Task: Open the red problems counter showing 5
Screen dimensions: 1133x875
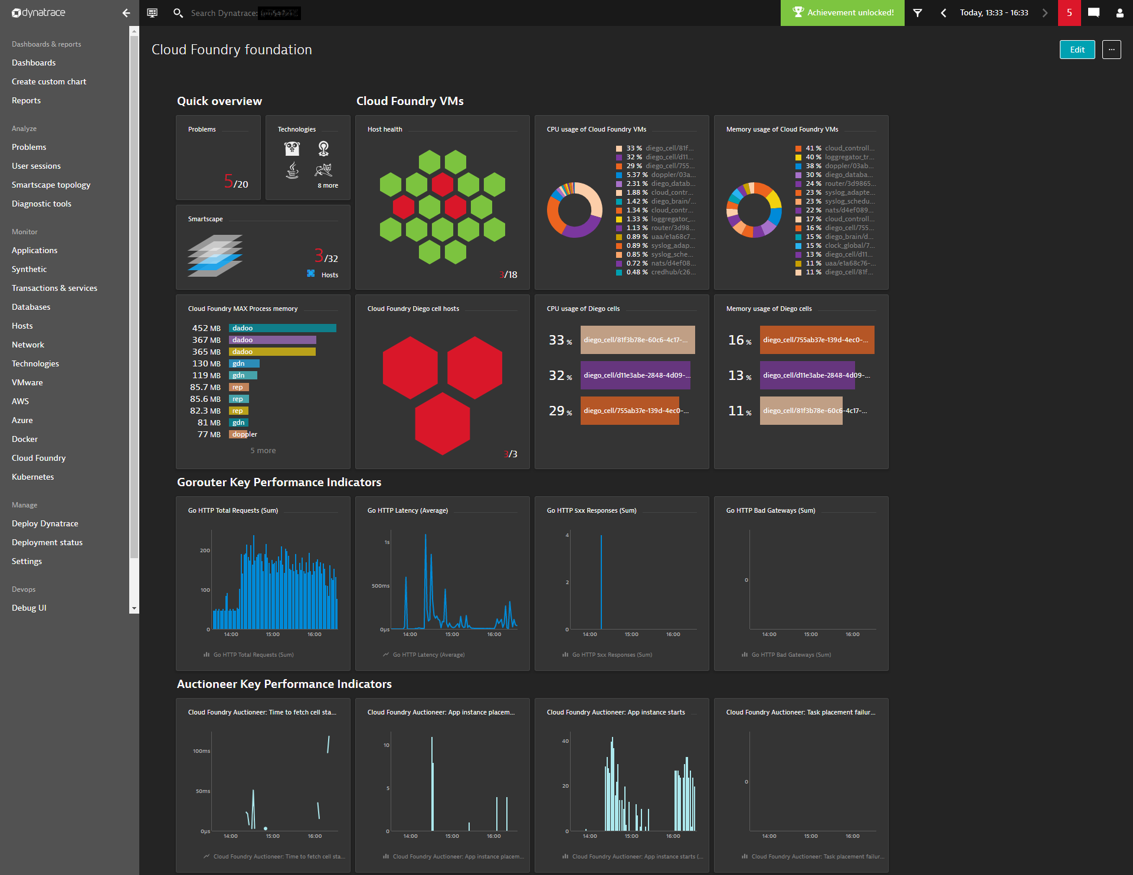Action: click(x=1069, y=12)
